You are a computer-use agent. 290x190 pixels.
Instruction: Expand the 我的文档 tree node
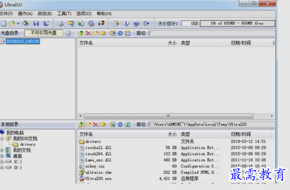point(2,150)
